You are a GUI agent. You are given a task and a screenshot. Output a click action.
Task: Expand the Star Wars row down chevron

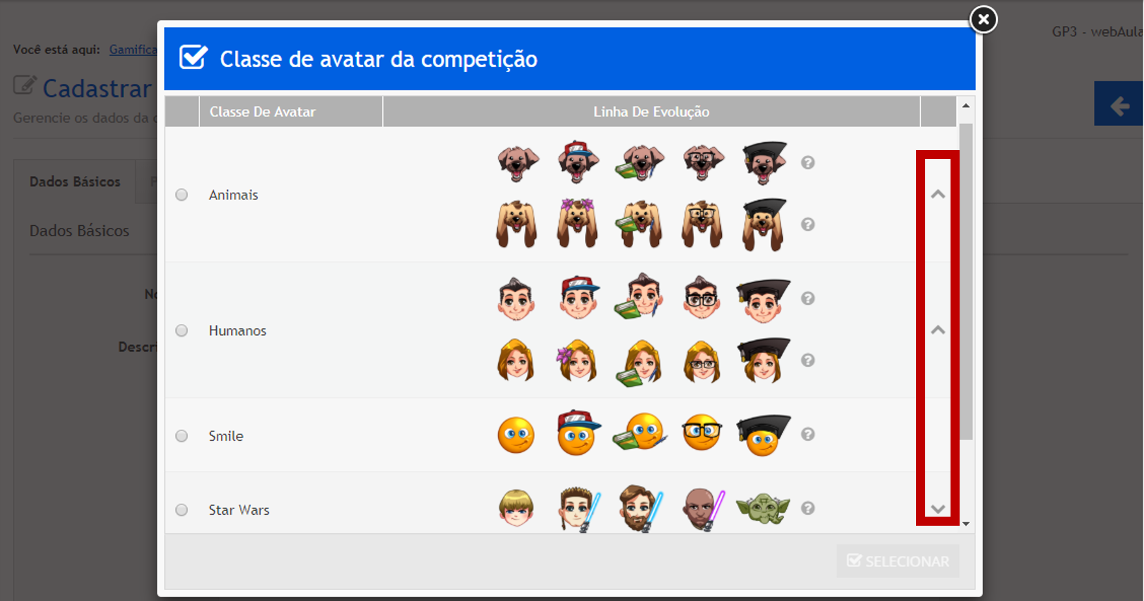[938, 509]
